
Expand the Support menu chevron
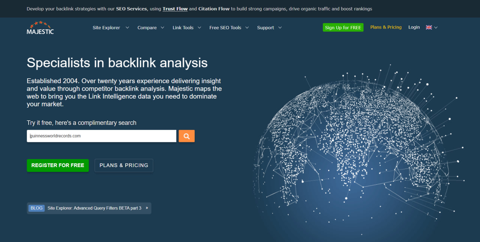pos(280,28)
